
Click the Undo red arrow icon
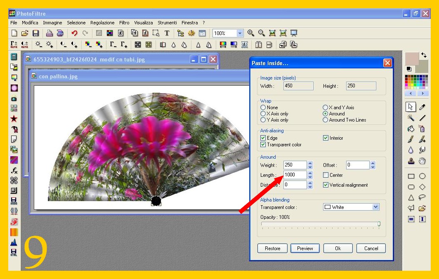74,33
